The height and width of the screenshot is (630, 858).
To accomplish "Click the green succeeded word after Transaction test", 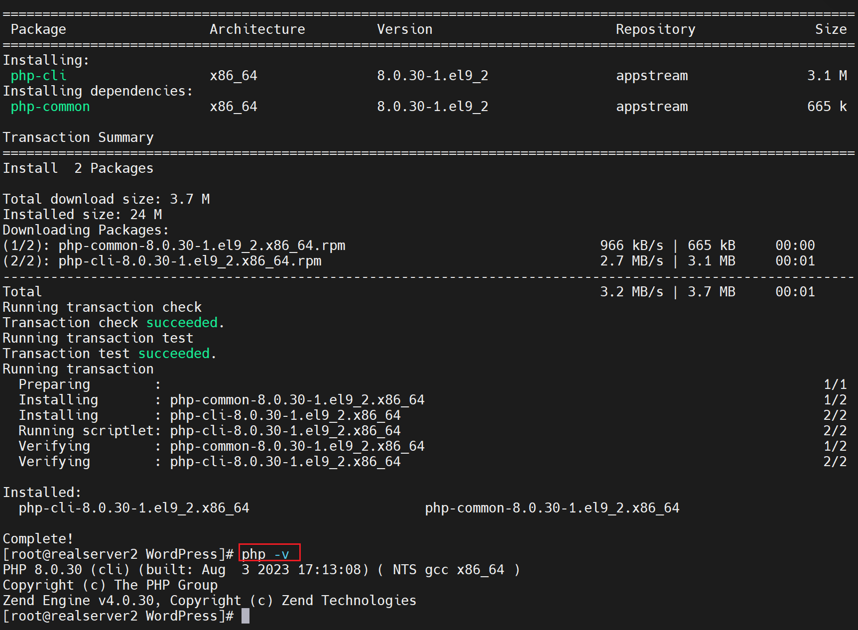I will click(x=174, y=354).
